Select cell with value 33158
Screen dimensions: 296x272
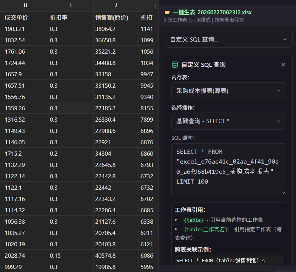tap(116, 74)
